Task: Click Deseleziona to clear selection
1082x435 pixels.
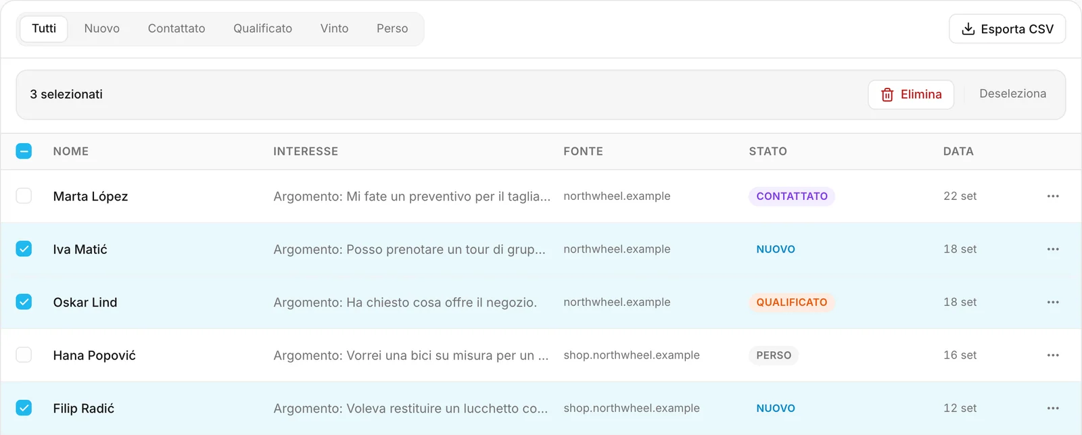Action: click(x=1013, y=94)
